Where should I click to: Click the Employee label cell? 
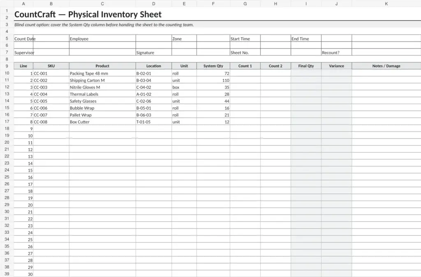tap(102, 38)
